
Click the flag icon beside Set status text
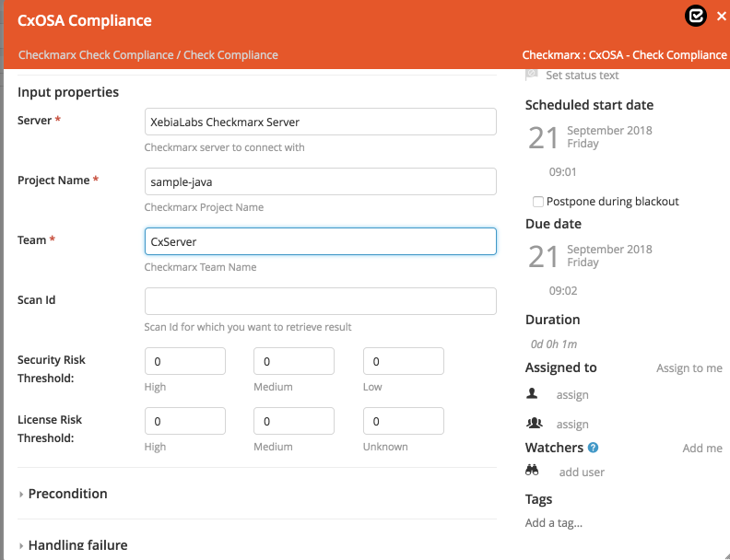531,75
